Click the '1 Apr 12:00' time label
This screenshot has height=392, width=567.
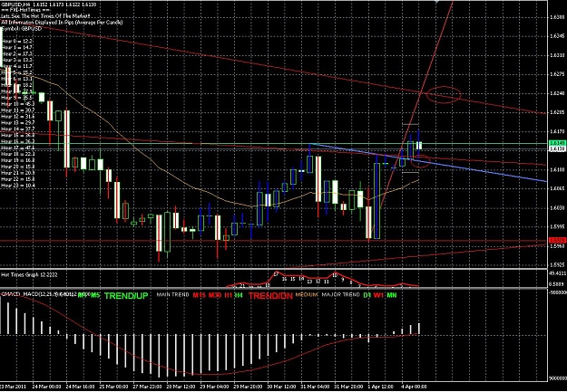pyautogui.click(x=381, y=386)
